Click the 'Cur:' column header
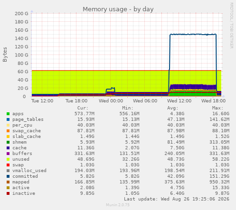 point(83,108)
